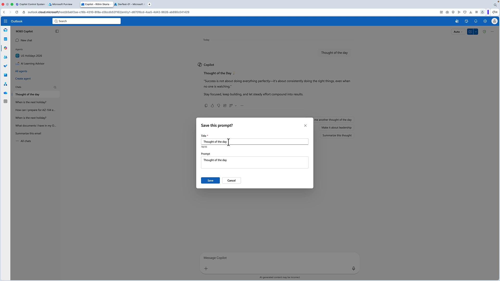Screen dimensions: 500x281
Task: Open notifications bell in Outlook header
Action: coord(476,21)
